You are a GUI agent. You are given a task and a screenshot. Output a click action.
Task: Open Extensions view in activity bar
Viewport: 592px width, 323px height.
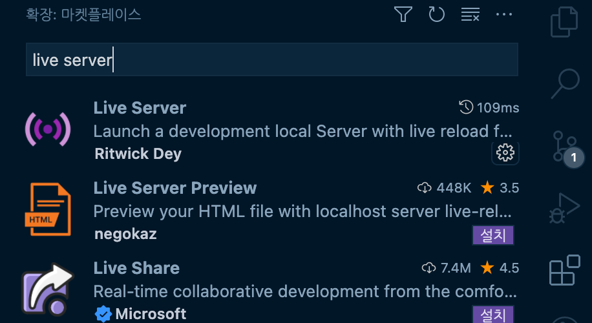(564, 270)
